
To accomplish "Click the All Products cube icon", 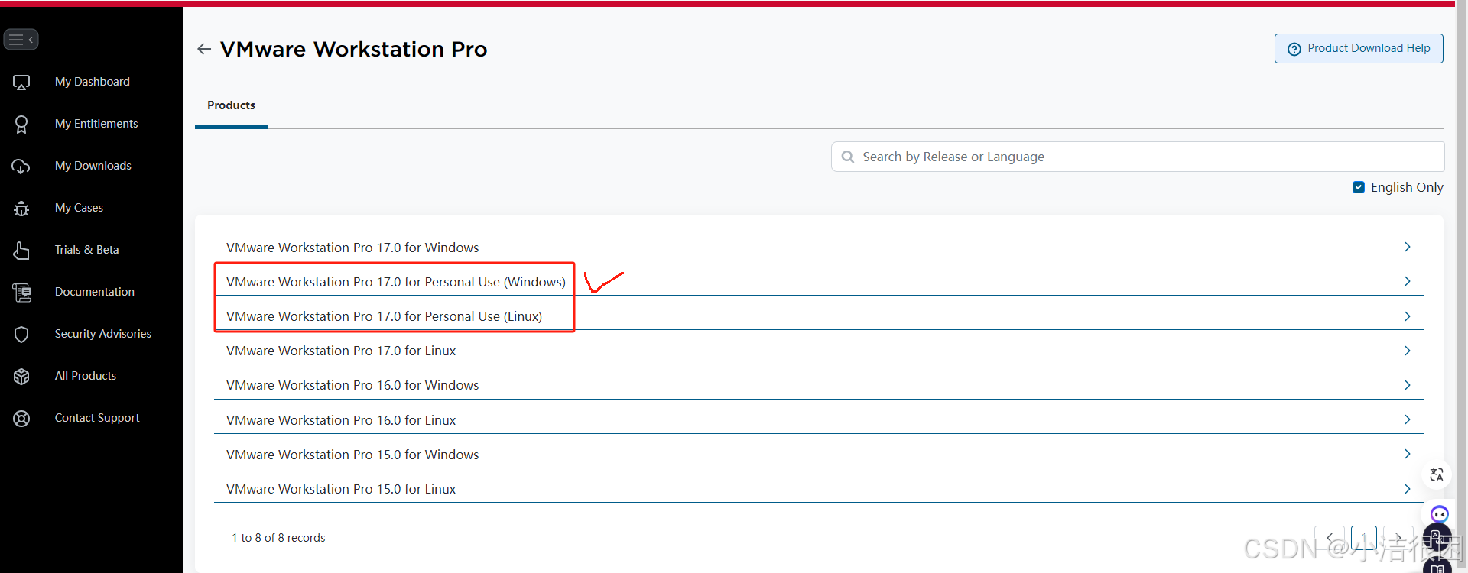I will pyautogui.click(x=21, y=377).
